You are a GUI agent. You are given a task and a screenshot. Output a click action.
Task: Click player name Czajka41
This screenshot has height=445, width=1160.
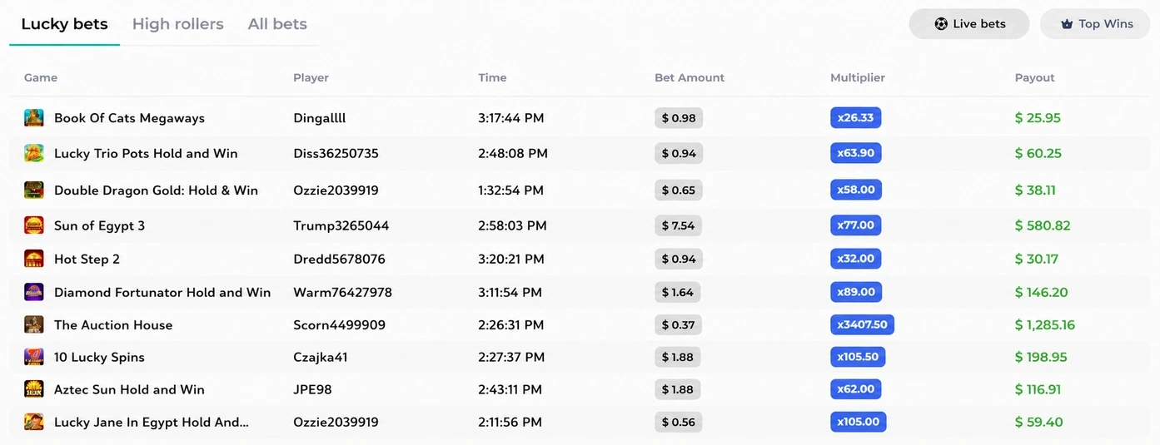click(x=320, y=357)
